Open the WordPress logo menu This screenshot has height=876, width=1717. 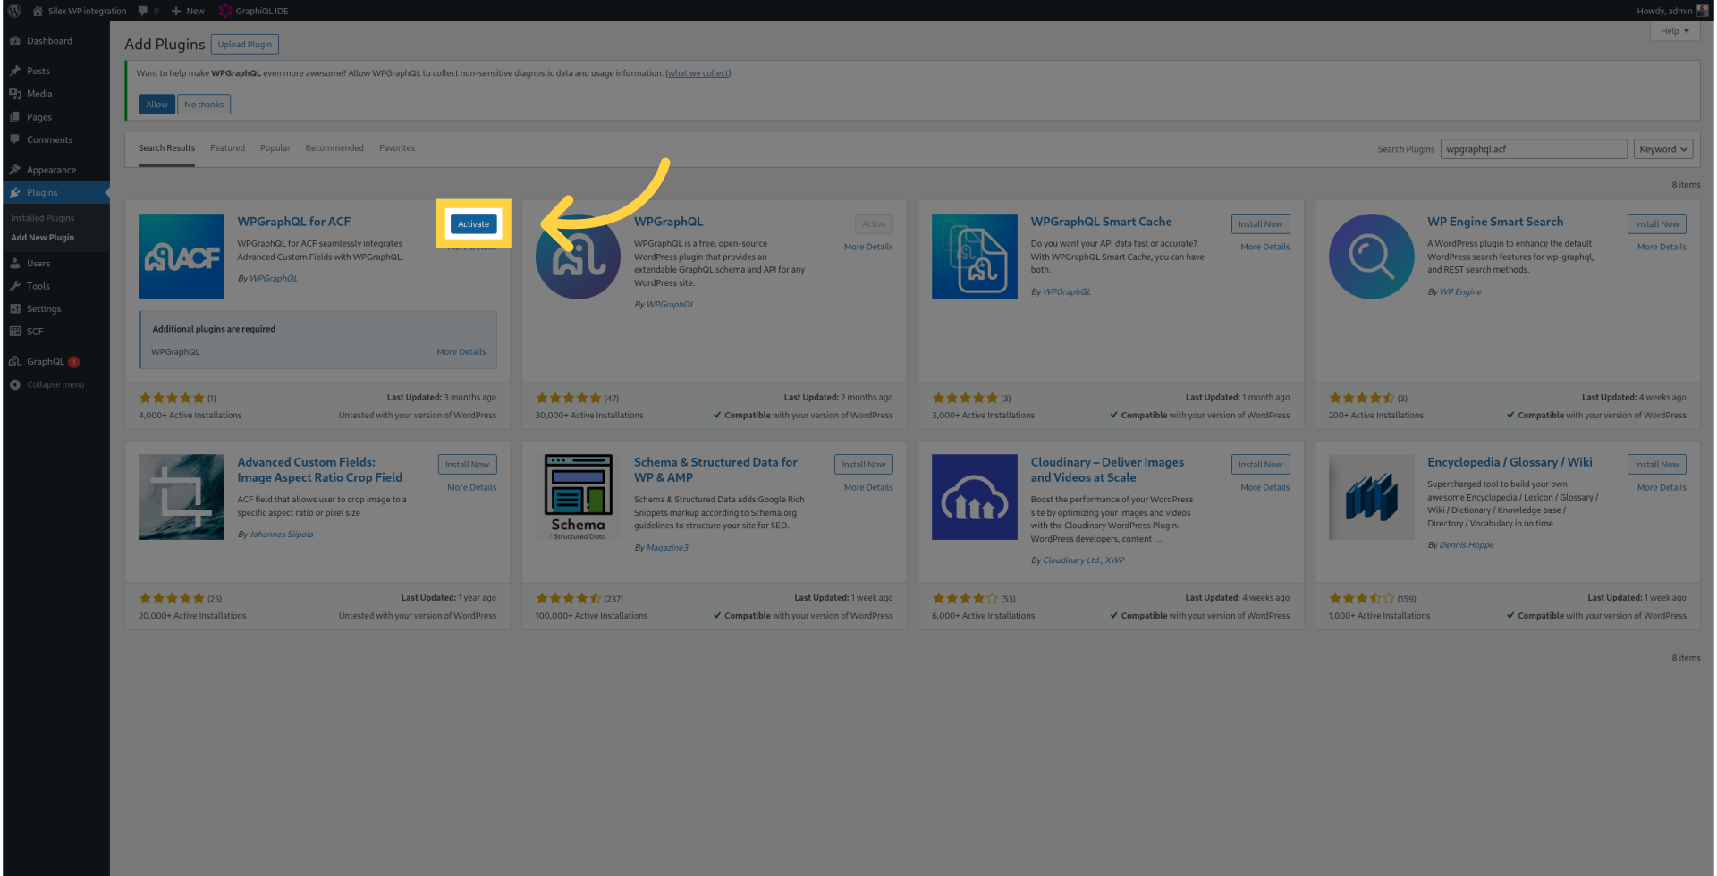tap(14, 11)
